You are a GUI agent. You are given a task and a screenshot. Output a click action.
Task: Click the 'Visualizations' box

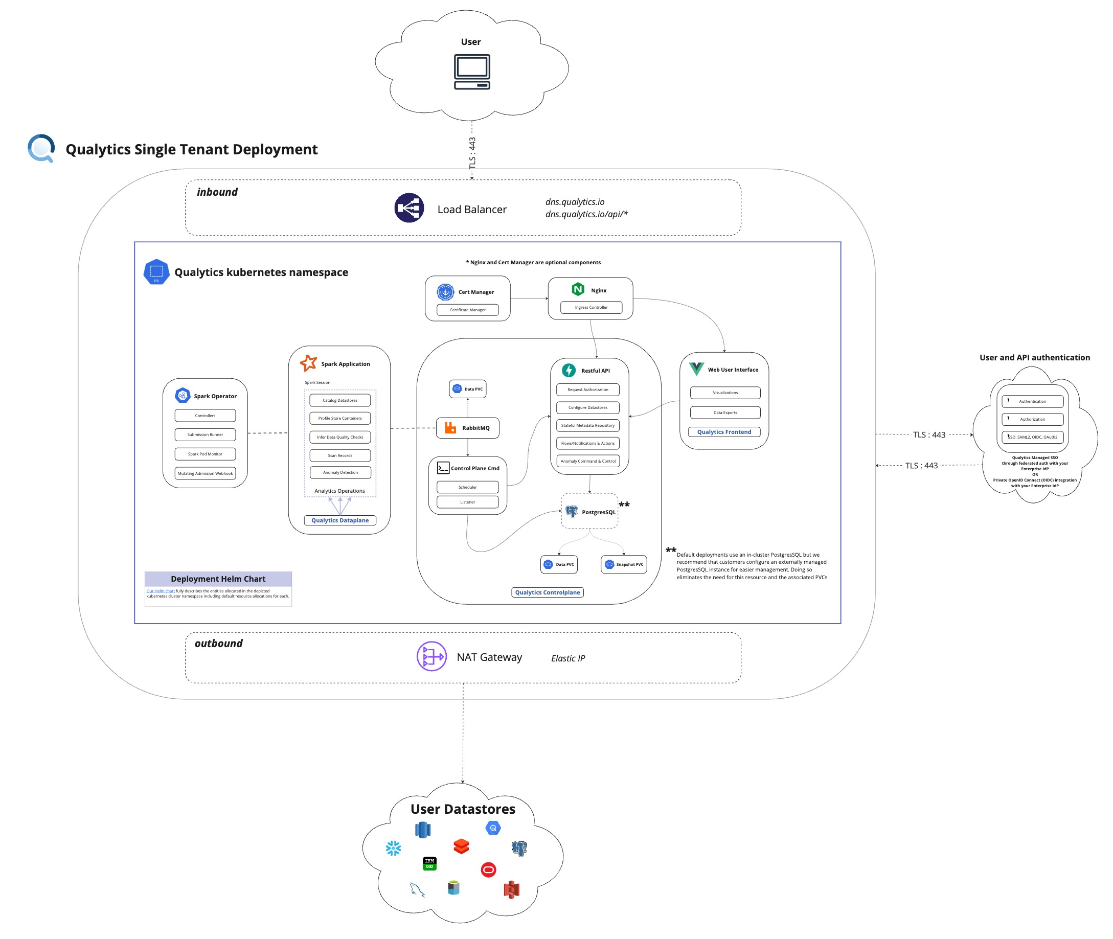click(x=725, y=392)
